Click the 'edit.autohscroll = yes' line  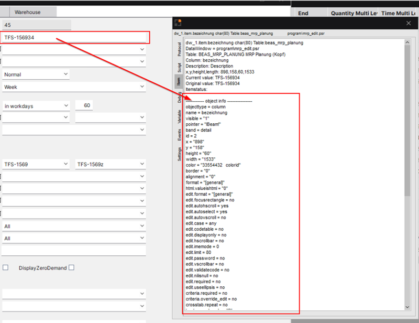tap(207, 206)
